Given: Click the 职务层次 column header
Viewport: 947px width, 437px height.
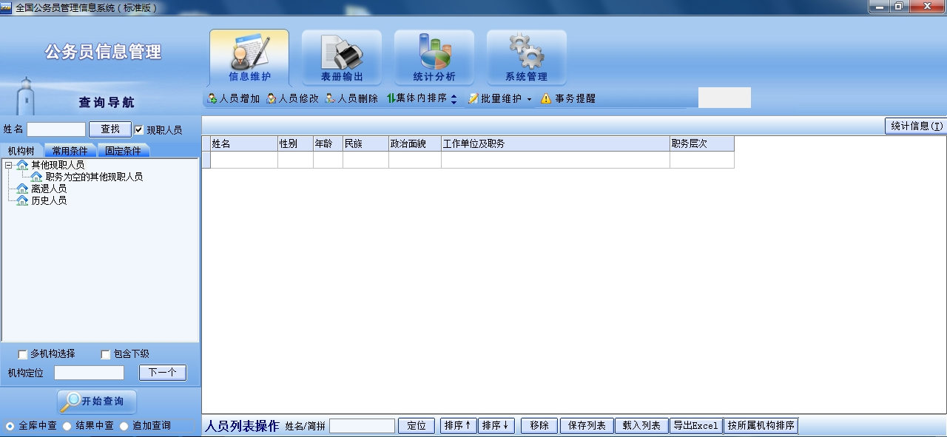Looking at the screenshot, I should [x=702, y=143].
